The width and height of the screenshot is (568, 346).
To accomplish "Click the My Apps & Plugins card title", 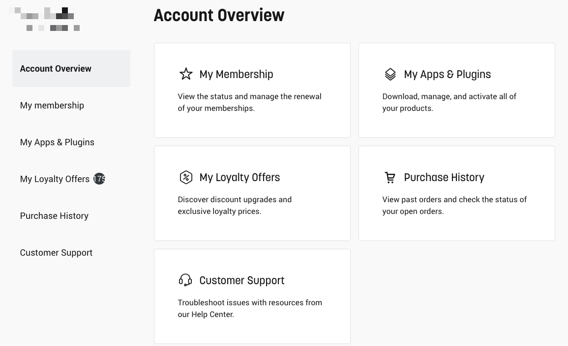I will coord(447,74).
